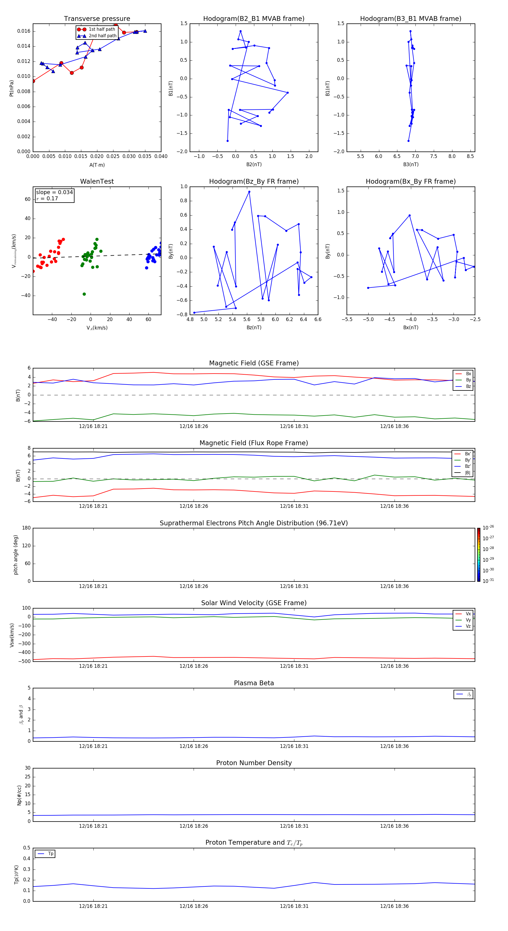The width and height of the screenshot is (508, 931).
Task: Click the 'Vy' legend entry
Action: [463, 620]
